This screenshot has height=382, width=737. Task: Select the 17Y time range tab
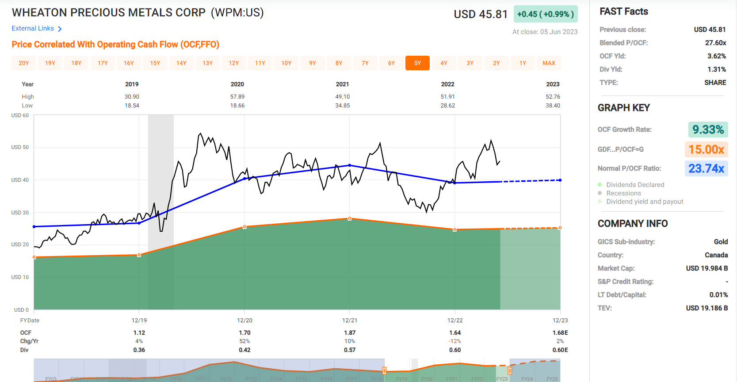pyautogui.click(x=103, y=63)
